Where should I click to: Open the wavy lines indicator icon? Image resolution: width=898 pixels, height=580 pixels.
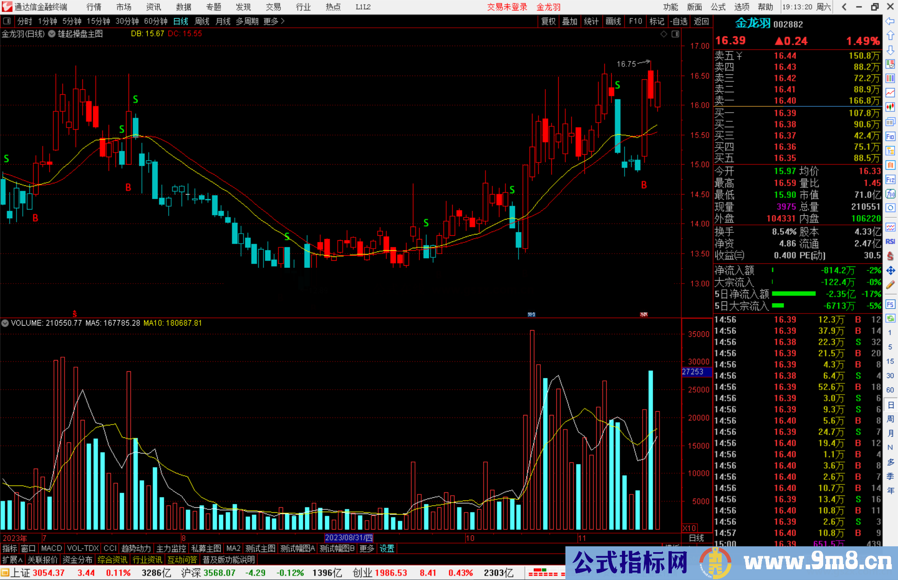pos(890,227)
